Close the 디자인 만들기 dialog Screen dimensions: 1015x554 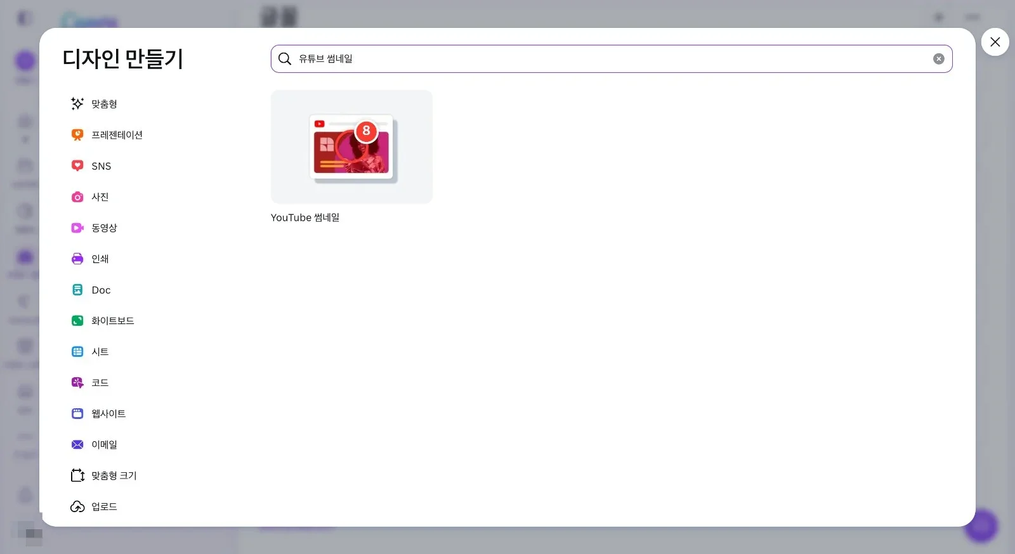click(995, 42)
